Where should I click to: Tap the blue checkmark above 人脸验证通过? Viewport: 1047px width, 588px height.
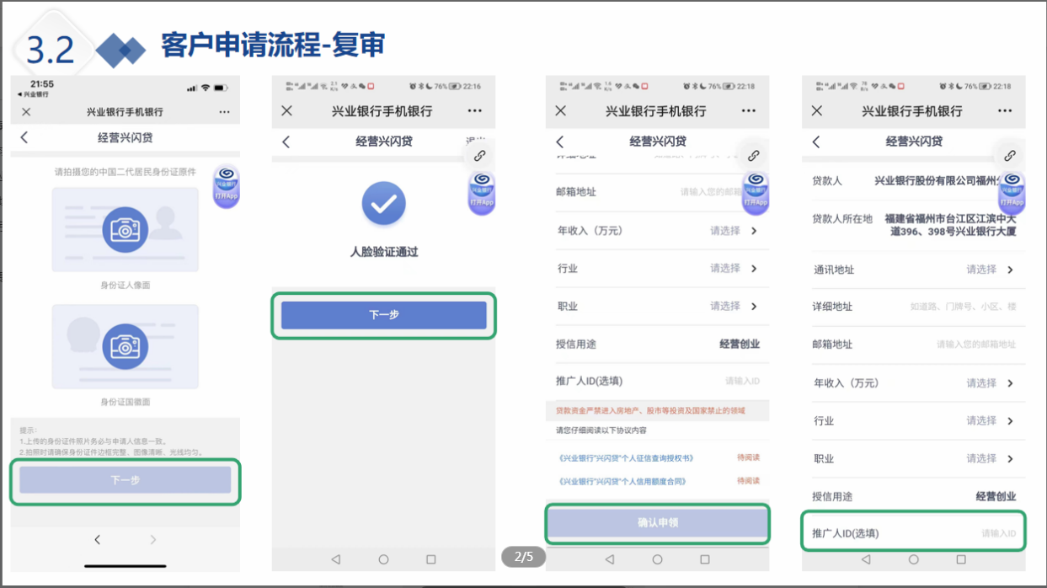point(383,203)
